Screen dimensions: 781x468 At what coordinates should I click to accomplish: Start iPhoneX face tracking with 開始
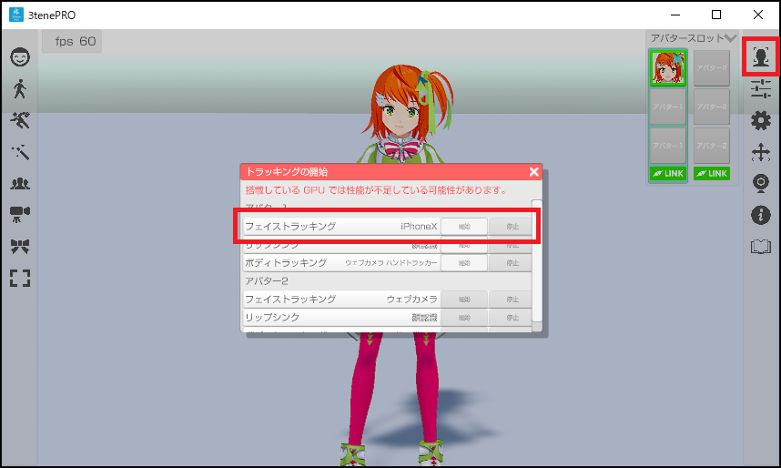pyautogui.click(x=464, y=227)
